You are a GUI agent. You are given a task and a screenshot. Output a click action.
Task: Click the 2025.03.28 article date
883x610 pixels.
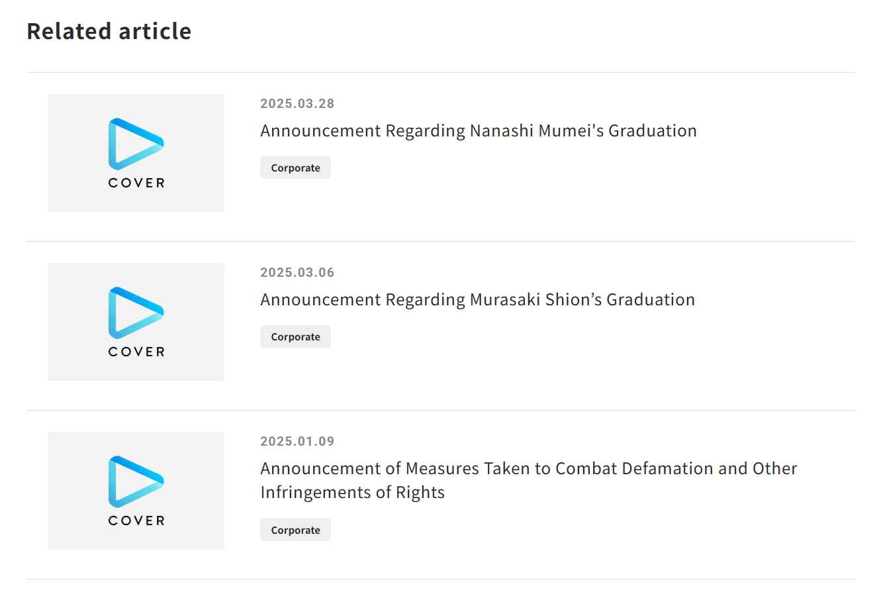297,103
